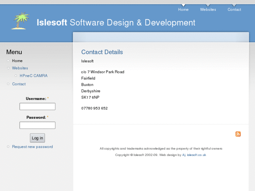Go to Contact in the top navigation
Image resolution: width=255 pixels, height=191 pixels.
click(x=234, y=9)
